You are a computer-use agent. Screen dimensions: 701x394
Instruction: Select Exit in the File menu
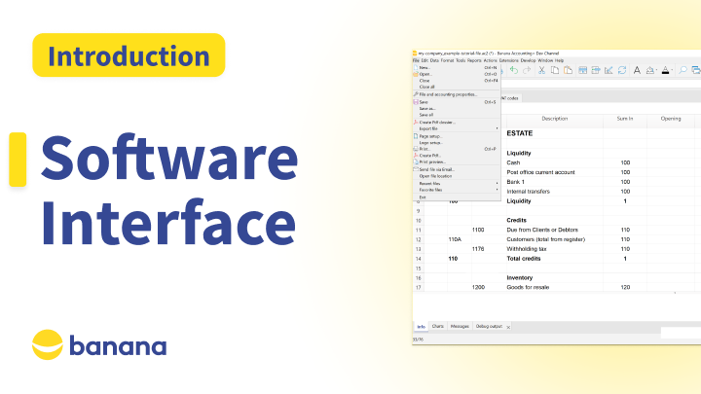(x=456, y=197)
